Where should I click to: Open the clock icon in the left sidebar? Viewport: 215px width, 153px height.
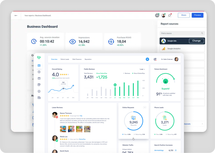tap(39, 72)
